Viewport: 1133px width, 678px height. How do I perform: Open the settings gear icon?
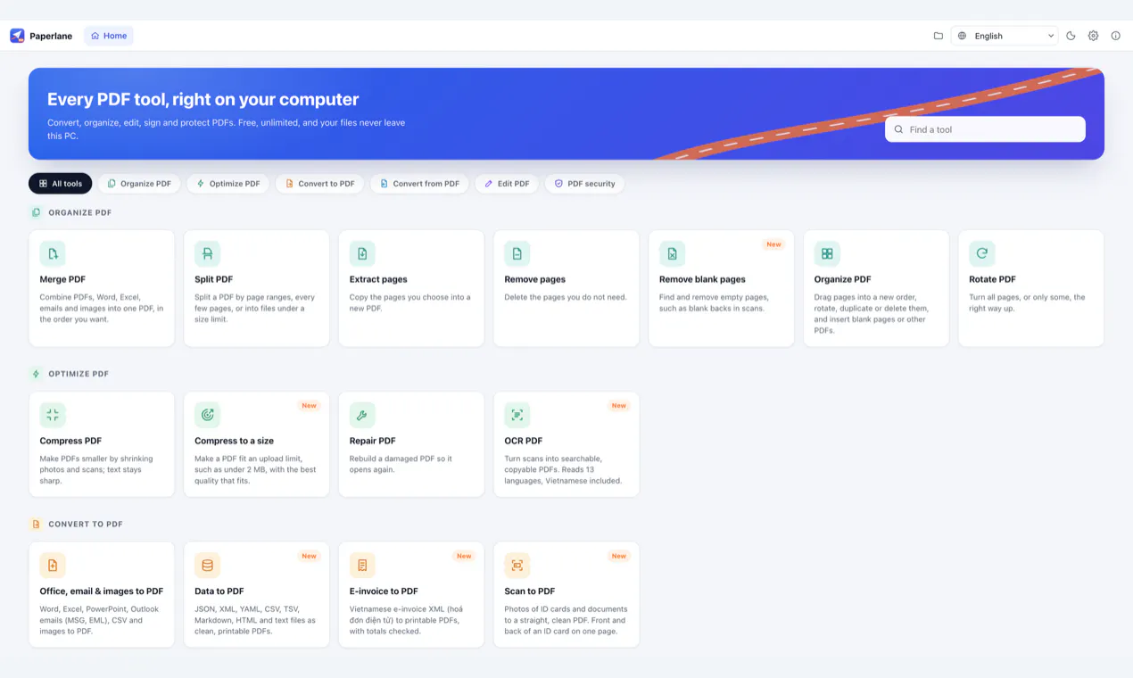[x=1094, y=36]
